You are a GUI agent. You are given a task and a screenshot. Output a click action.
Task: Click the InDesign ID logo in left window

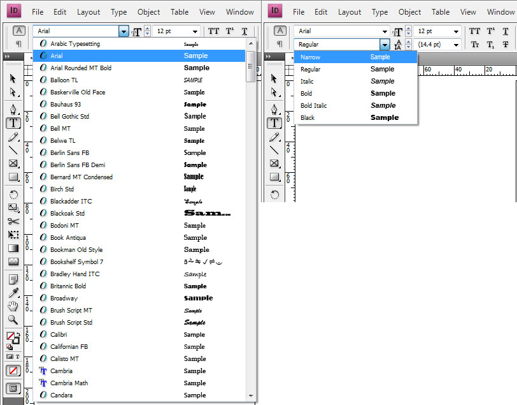14,11
